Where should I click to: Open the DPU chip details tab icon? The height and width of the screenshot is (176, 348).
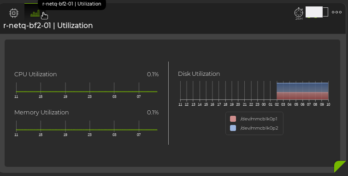[13, 13]
